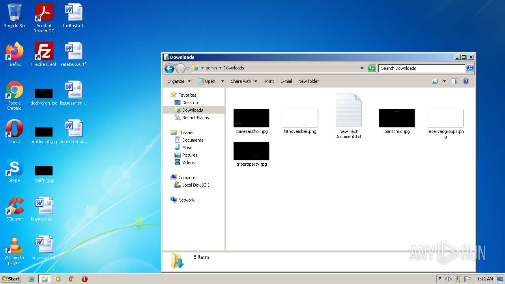Click the Back navigation arrow in Explorer
Screen dimensions: 505x284
(169, 68)
